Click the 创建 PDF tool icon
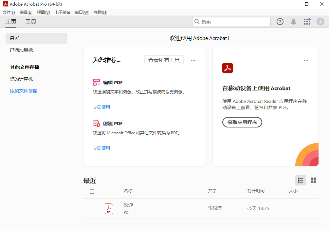This screenshot has height=231, width=329. point(97,123)
